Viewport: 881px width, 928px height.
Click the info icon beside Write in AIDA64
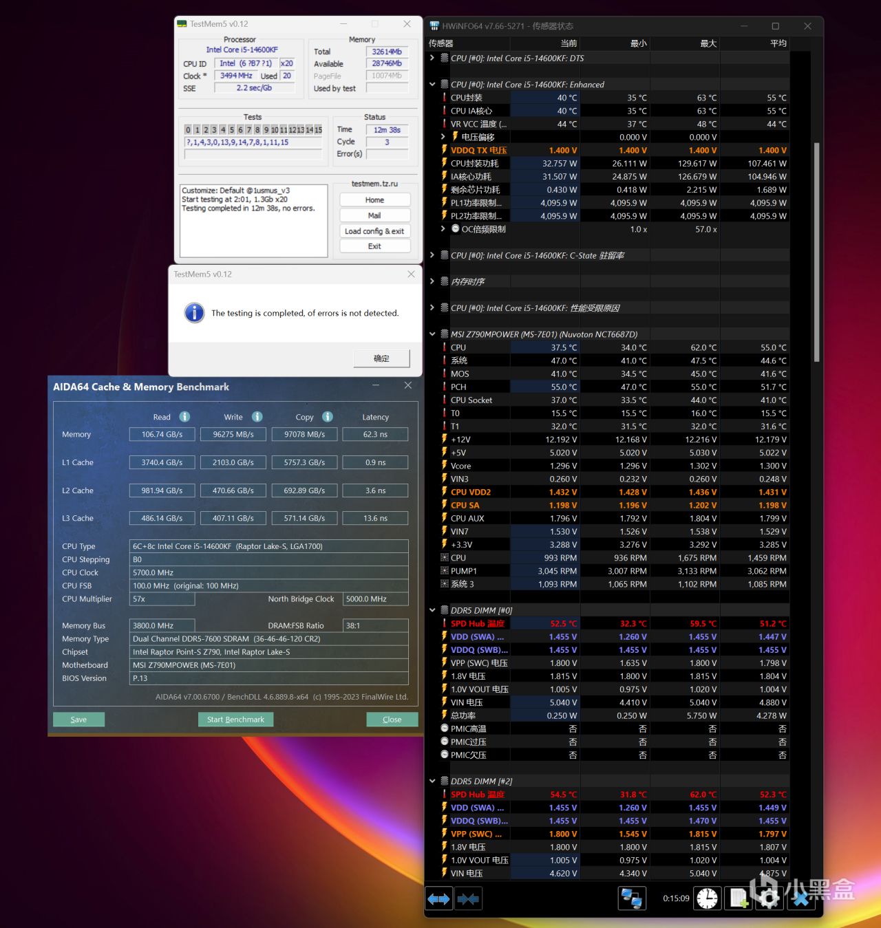[x=257, y=417]
